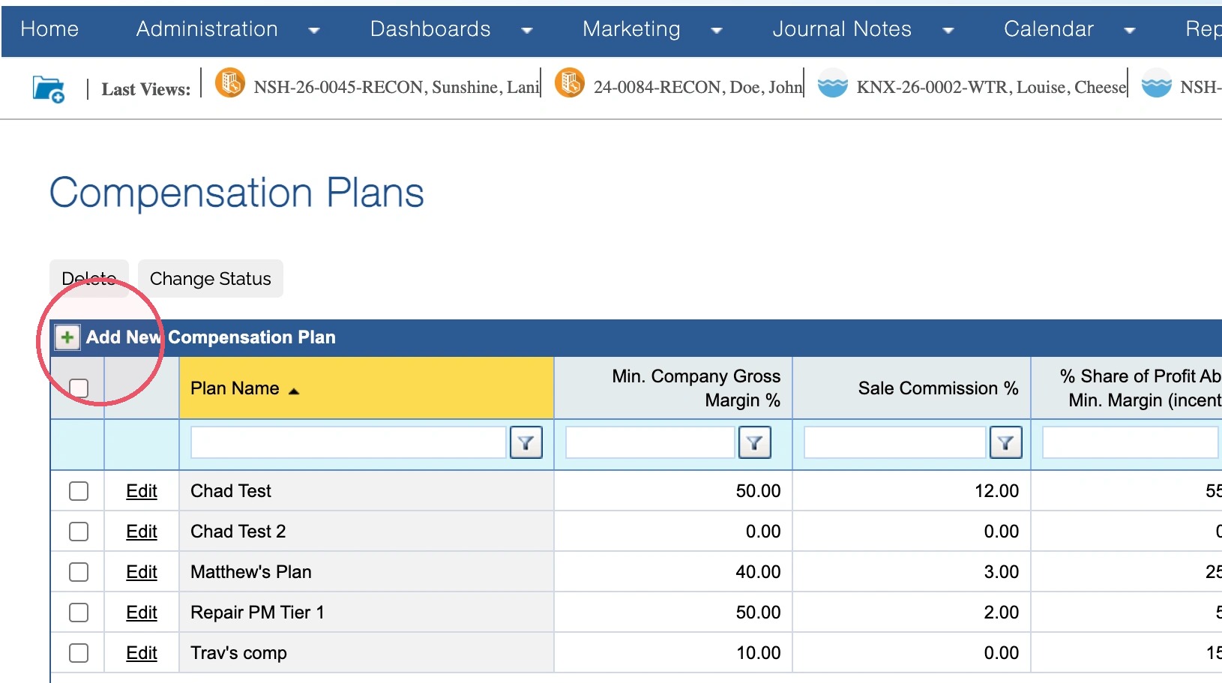Open NSH-26-0045-RECON, Sunshine, Lani link
This screenshot has height=683, width=1222.
[x=397, y=88]
